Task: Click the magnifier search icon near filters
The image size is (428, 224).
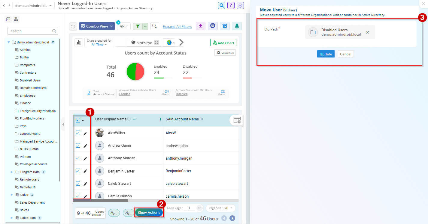Action: (155, 26)
